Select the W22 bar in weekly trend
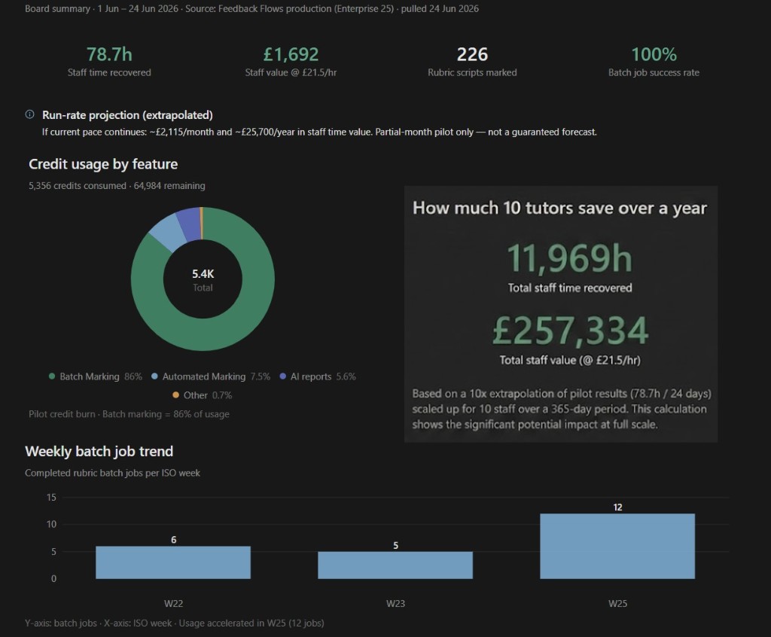The image size is (771, 637). (173, 562)
